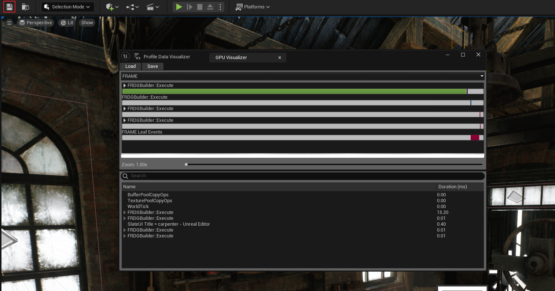Open the viewport Show flags menu
555x291 pixels.
tap(87, 23)
